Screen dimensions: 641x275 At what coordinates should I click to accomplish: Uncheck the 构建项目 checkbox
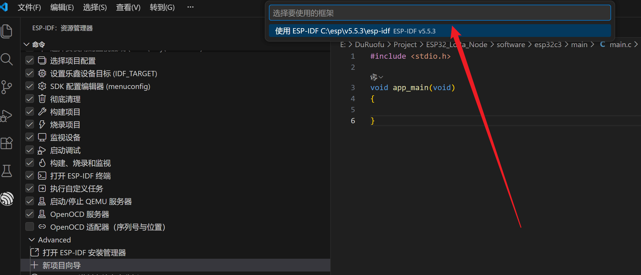click(x=30, y=112)
